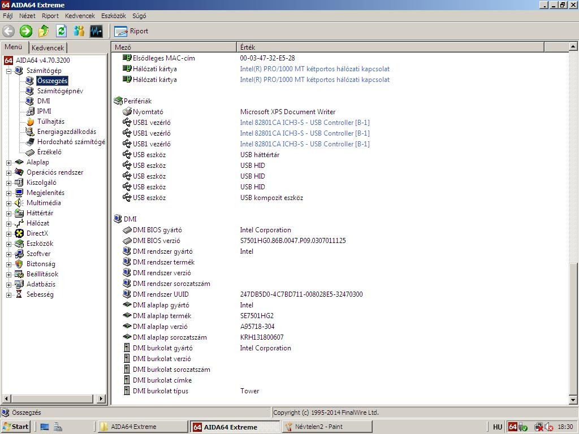Click the Perifériák section icon
579x434 pixels.
118,101
